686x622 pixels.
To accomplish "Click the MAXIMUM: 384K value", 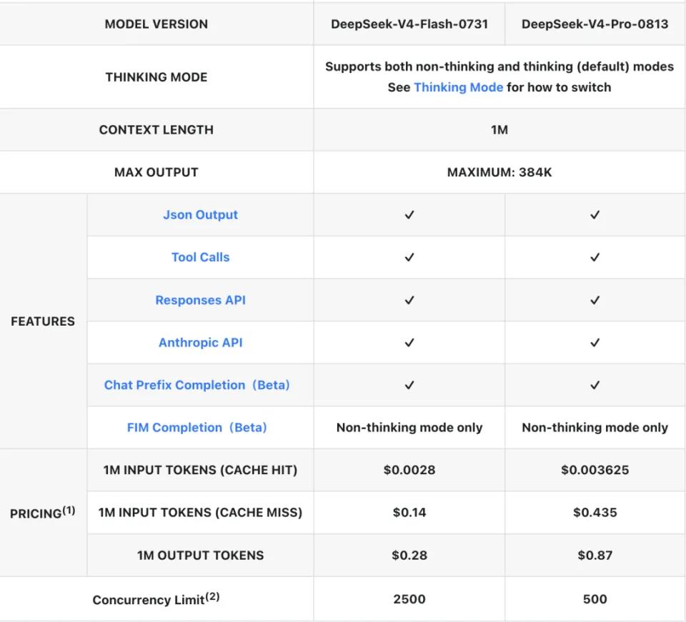I will click(499, 172).
